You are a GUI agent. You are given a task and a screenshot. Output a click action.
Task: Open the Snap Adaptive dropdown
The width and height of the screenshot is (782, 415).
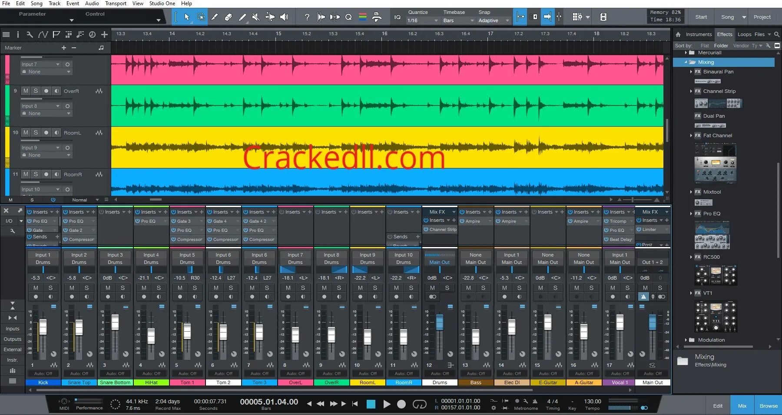pyautogui.click(x=493, y=20)
